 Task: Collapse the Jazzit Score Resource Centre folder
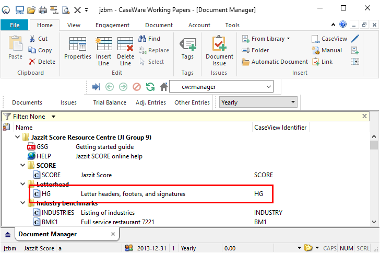(17, 137)
